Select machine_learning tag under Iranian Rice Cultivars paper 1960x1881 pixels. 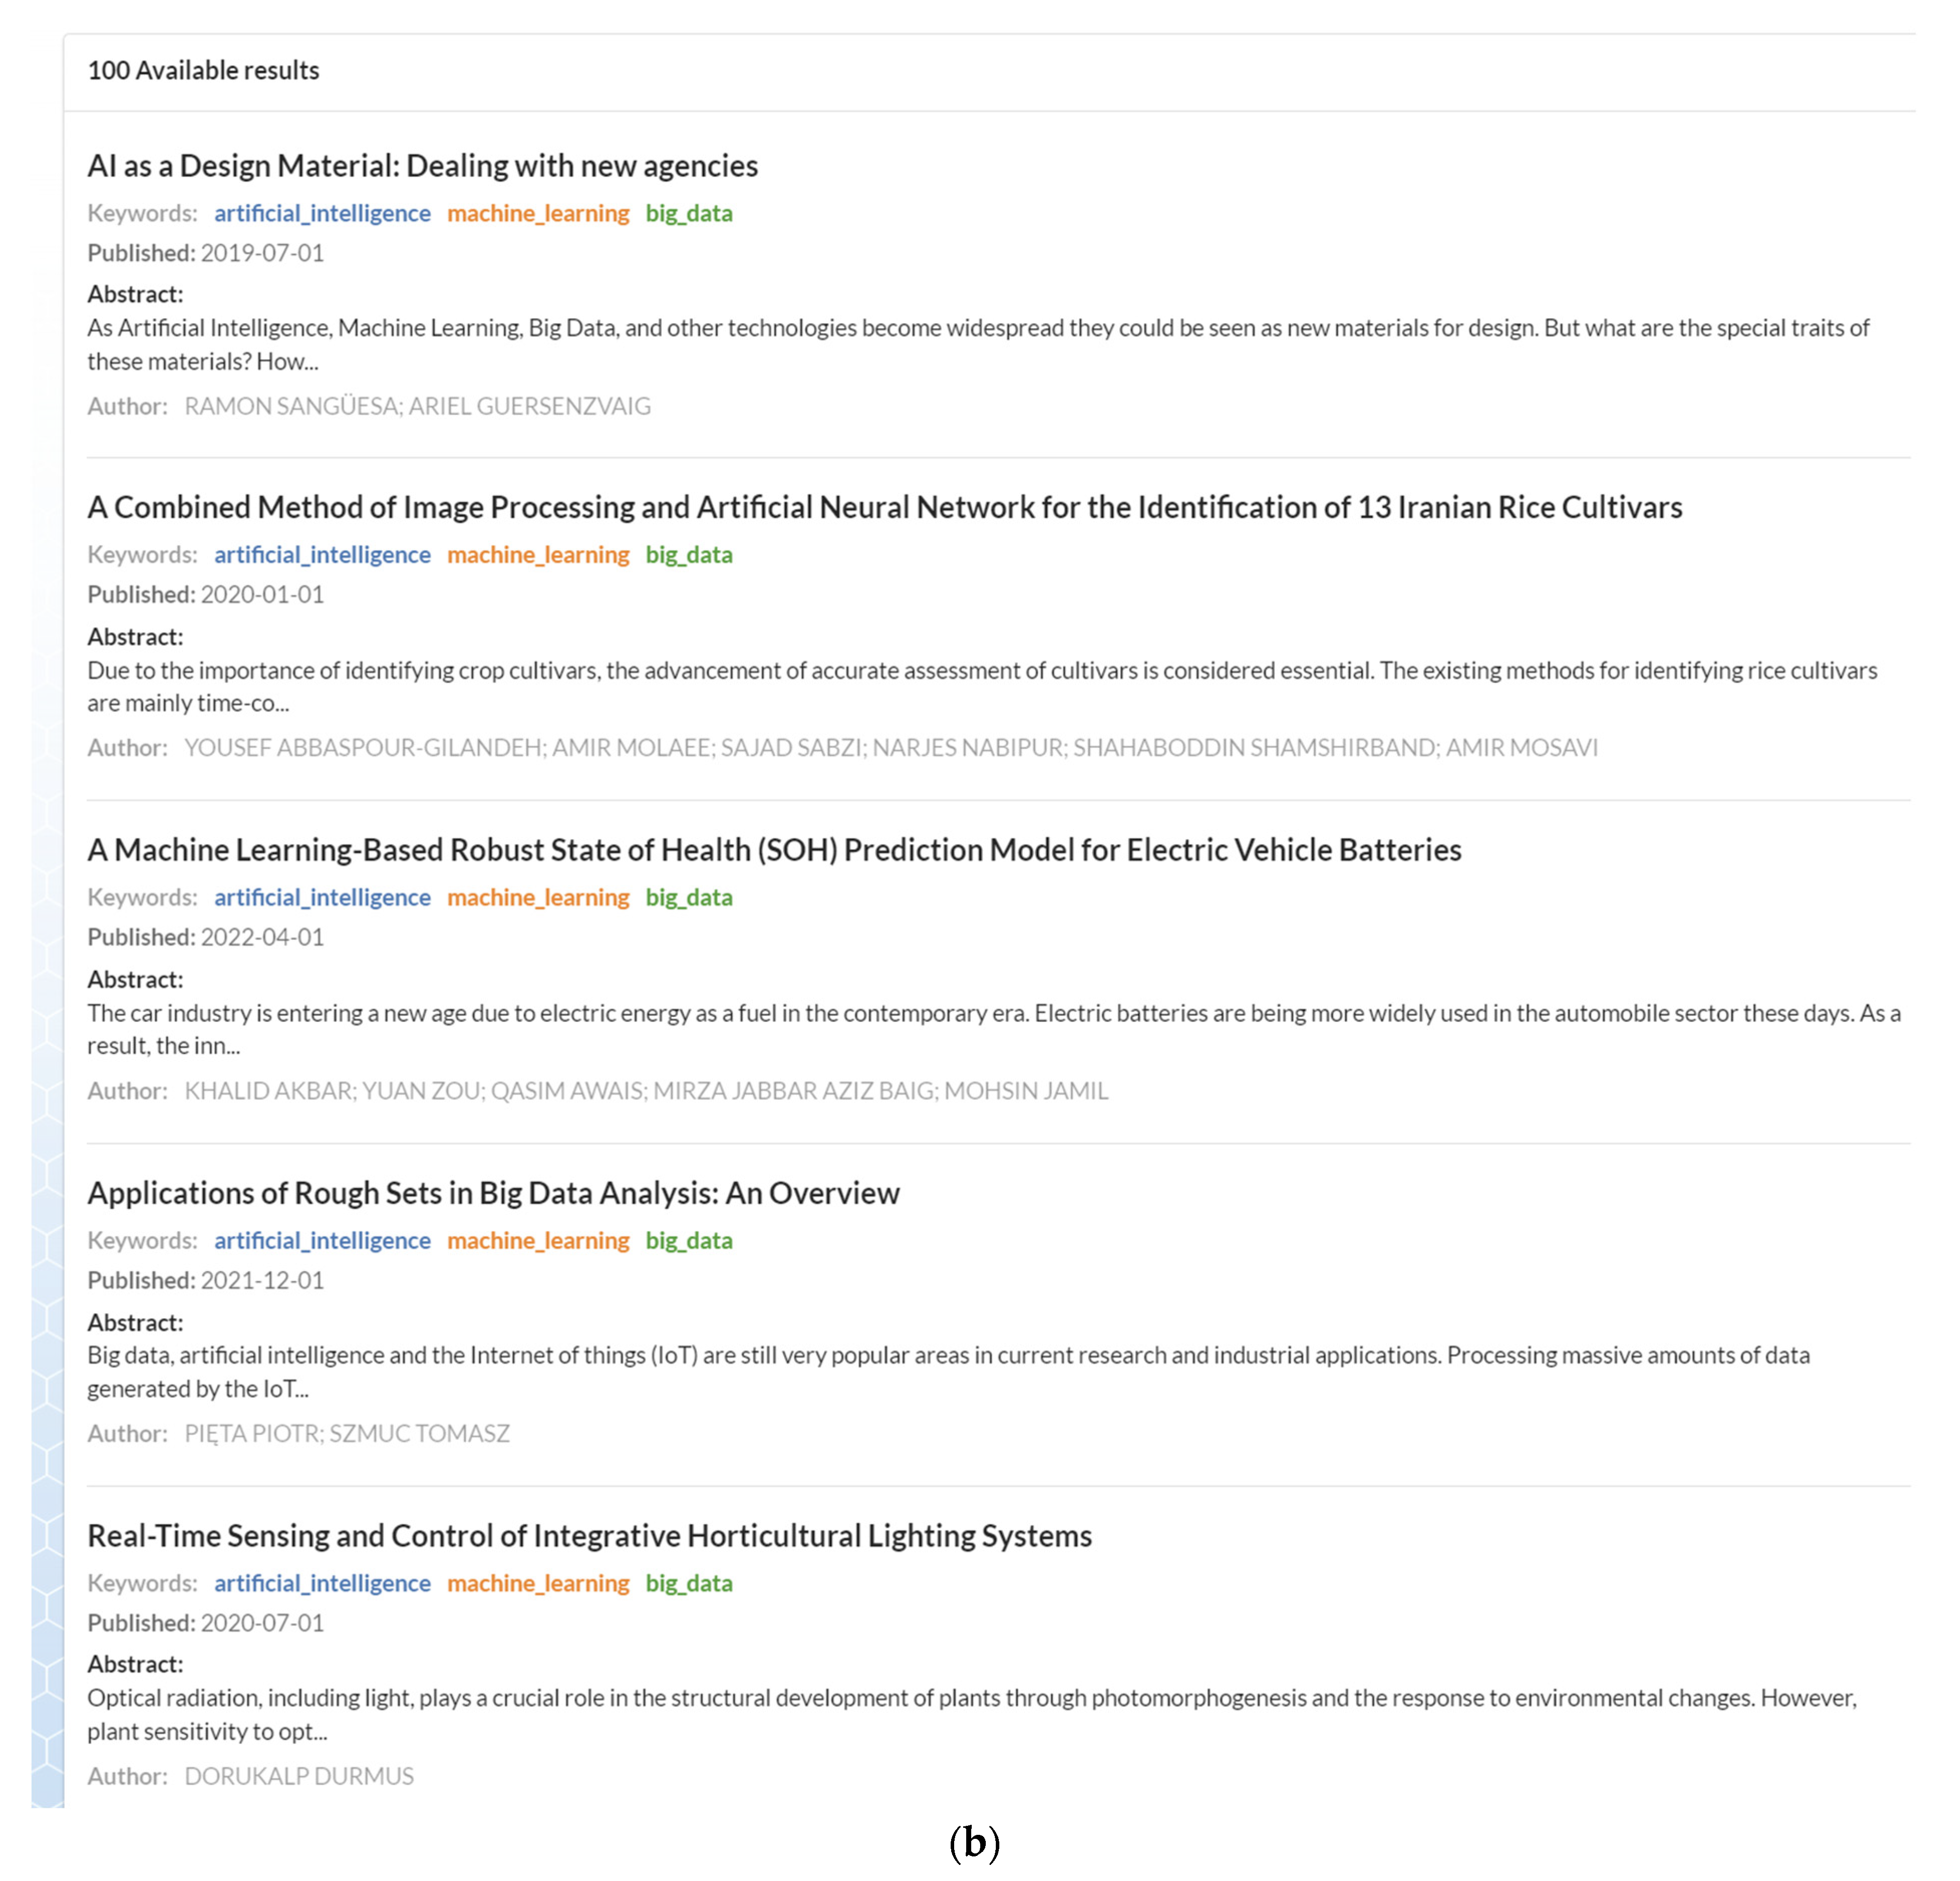pos(538,555)
